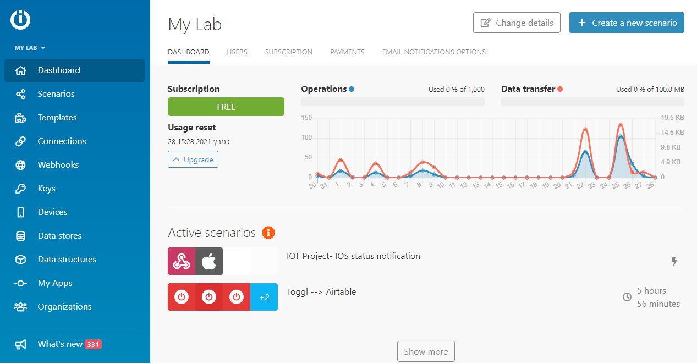Click the Data structures cube icon

click(x=21, y=260)
